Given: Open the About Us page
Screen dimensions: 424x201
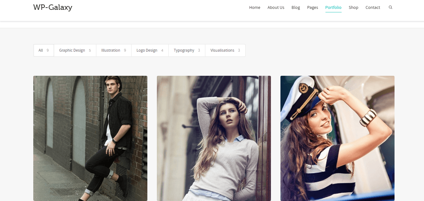Looking at the screenshot, I should click(276, 7).
